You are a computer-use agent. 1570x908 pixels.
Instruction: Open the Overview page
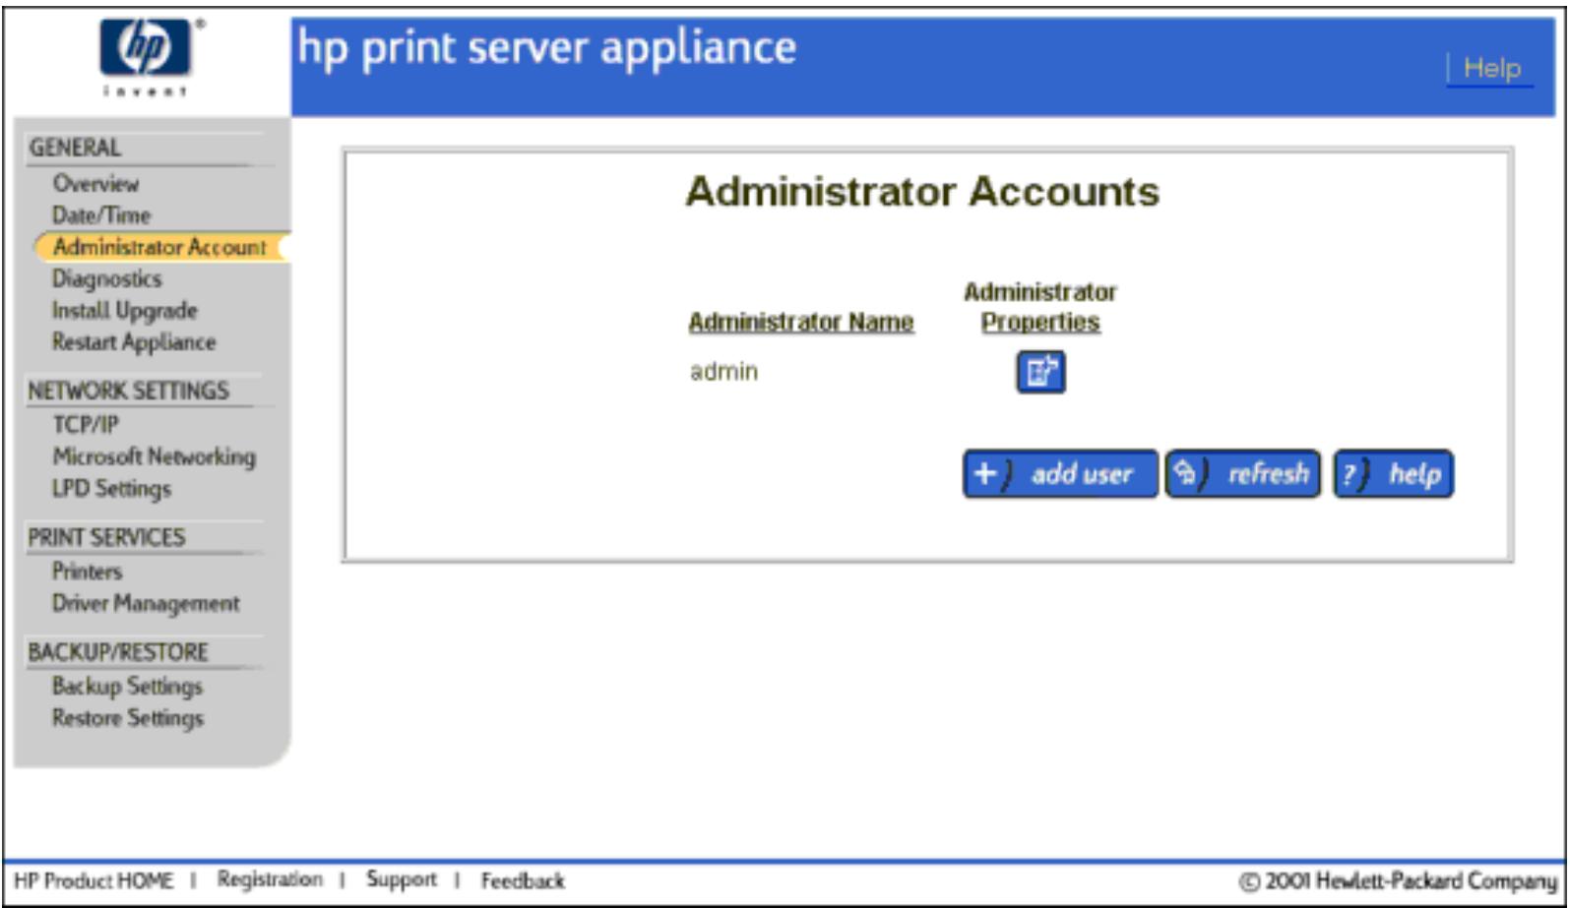pyautogui.click(x=95, y=183)
